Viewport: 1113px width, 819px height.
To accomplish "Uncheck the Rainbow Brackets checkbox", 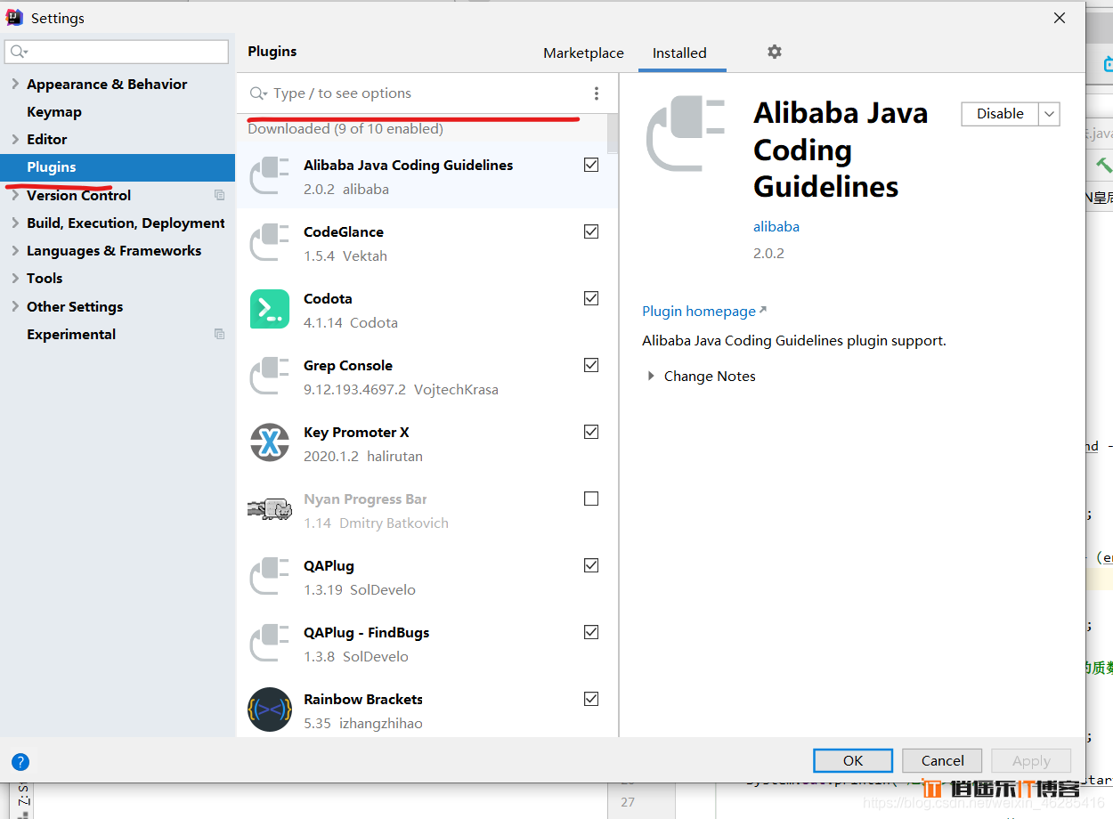I will pyautogui.click(x=591, y=699).
